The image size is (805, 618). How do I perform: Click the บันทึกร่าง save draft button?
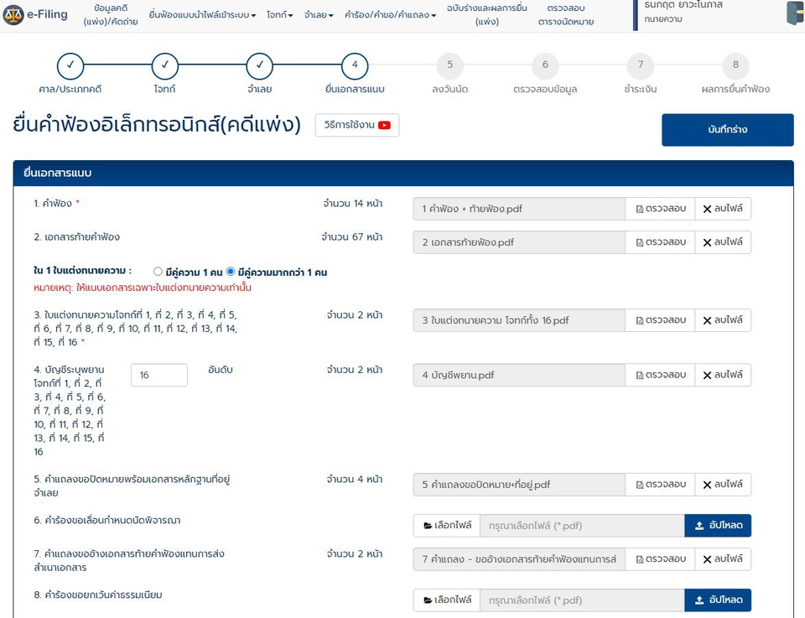pyautogui.click(x=728, y=130)
